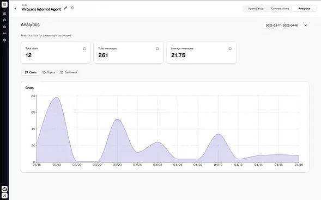321x200 pixels.
Task: Open the chat bubble icon in the sidebar
Action: pos(4,20)
